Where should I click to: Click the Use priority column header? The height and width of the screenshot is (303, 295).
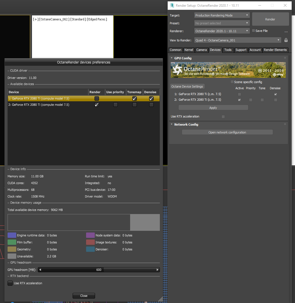115,92
